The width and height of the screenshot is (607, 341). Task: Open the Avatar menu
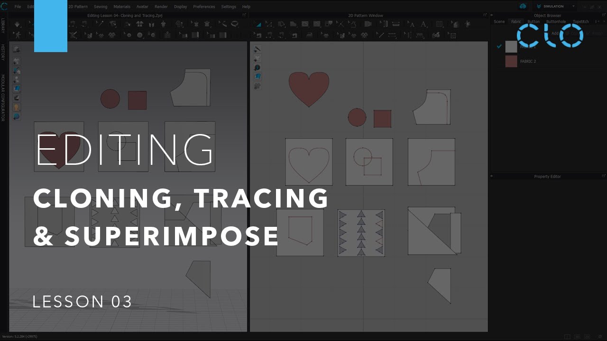click(x=142, y=7)
